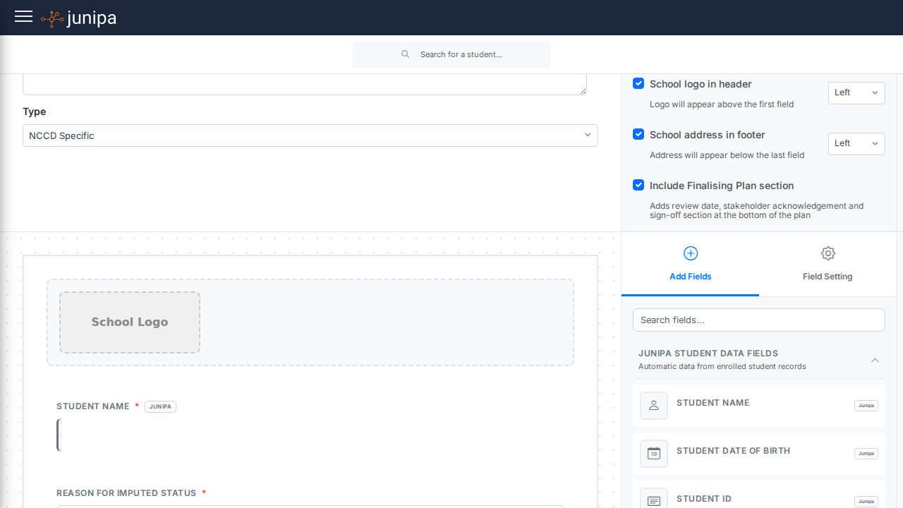Click the search magnifier icon
The width and height of the screenshot is (903, 508).
405,54
